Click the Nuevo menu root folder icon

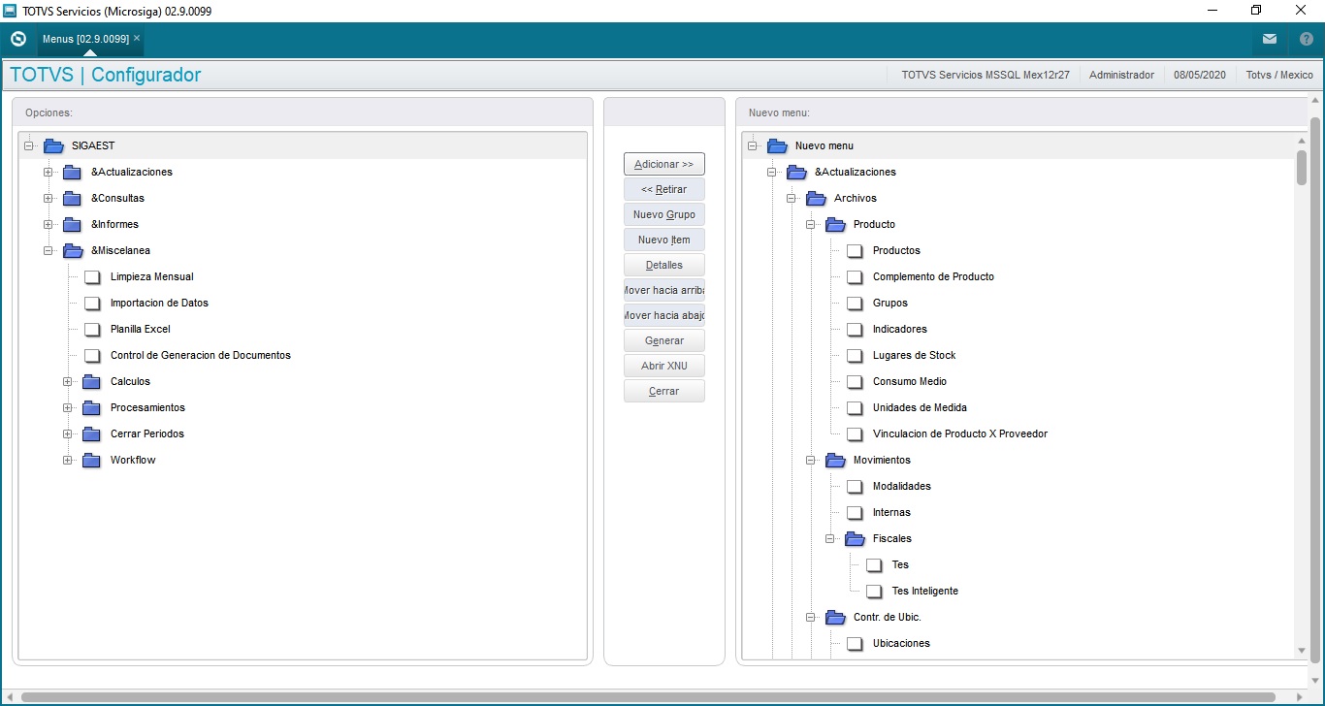[x=777, y=145]
